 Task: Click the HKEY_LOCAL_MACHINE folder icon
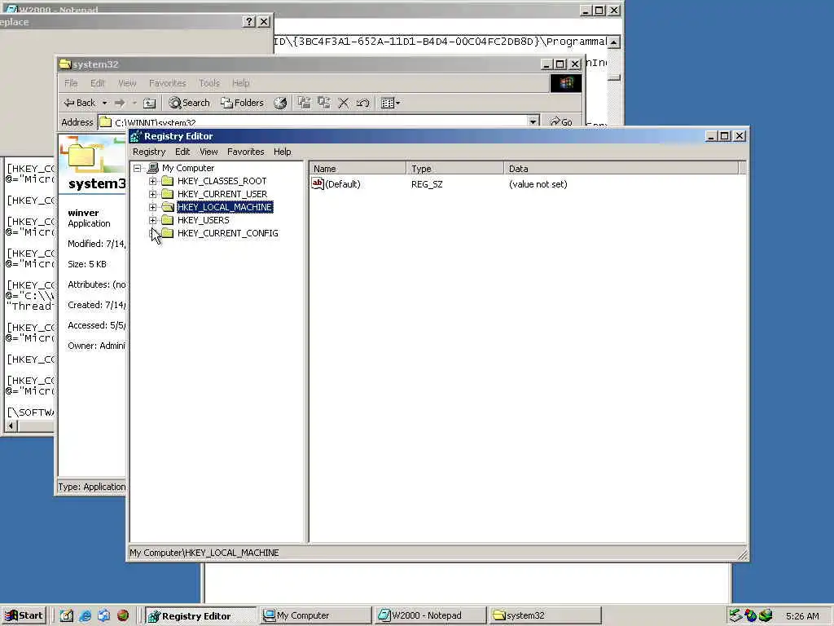coord(168,207)
